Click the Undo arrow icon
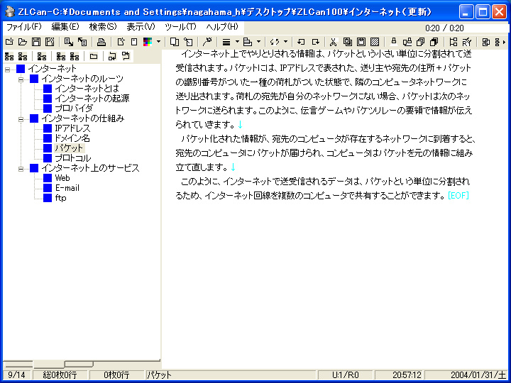Screen dimensions: 511x383 pos(301,42)
